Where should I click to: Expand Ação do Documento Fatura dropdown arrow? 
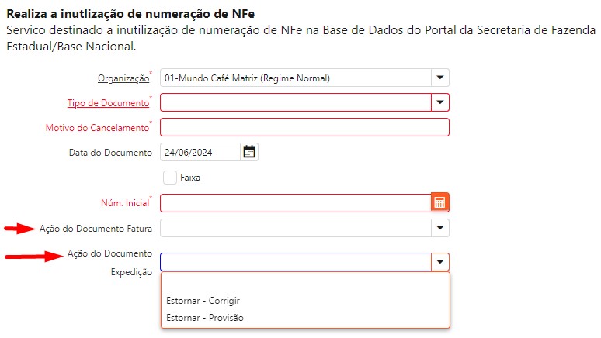click(440, 227)
